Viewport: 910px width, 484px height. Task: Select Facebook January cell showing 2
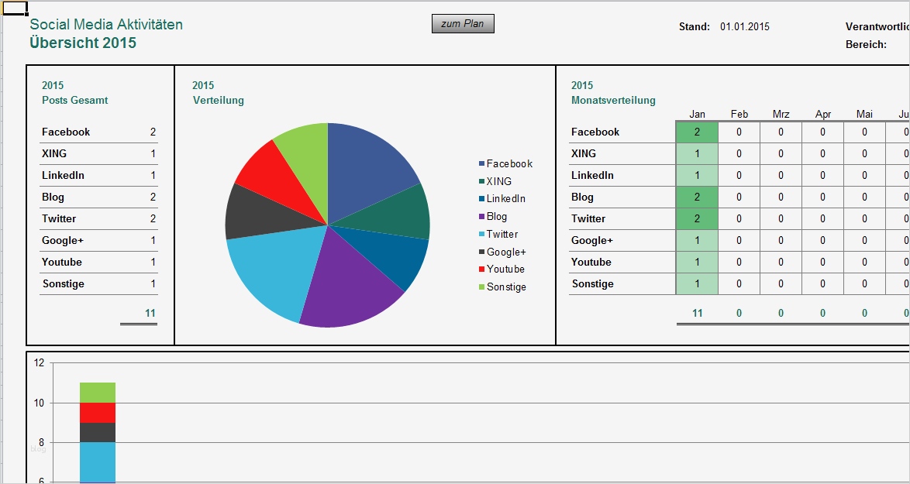[x=697, y=132]
